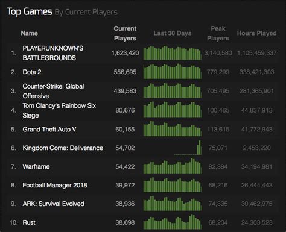
Task: Click peak players value 82,384
Action: click(x=218, y=166)
